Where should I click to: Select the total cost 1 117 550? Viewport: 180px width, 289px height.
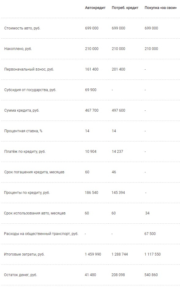[152, 254]
